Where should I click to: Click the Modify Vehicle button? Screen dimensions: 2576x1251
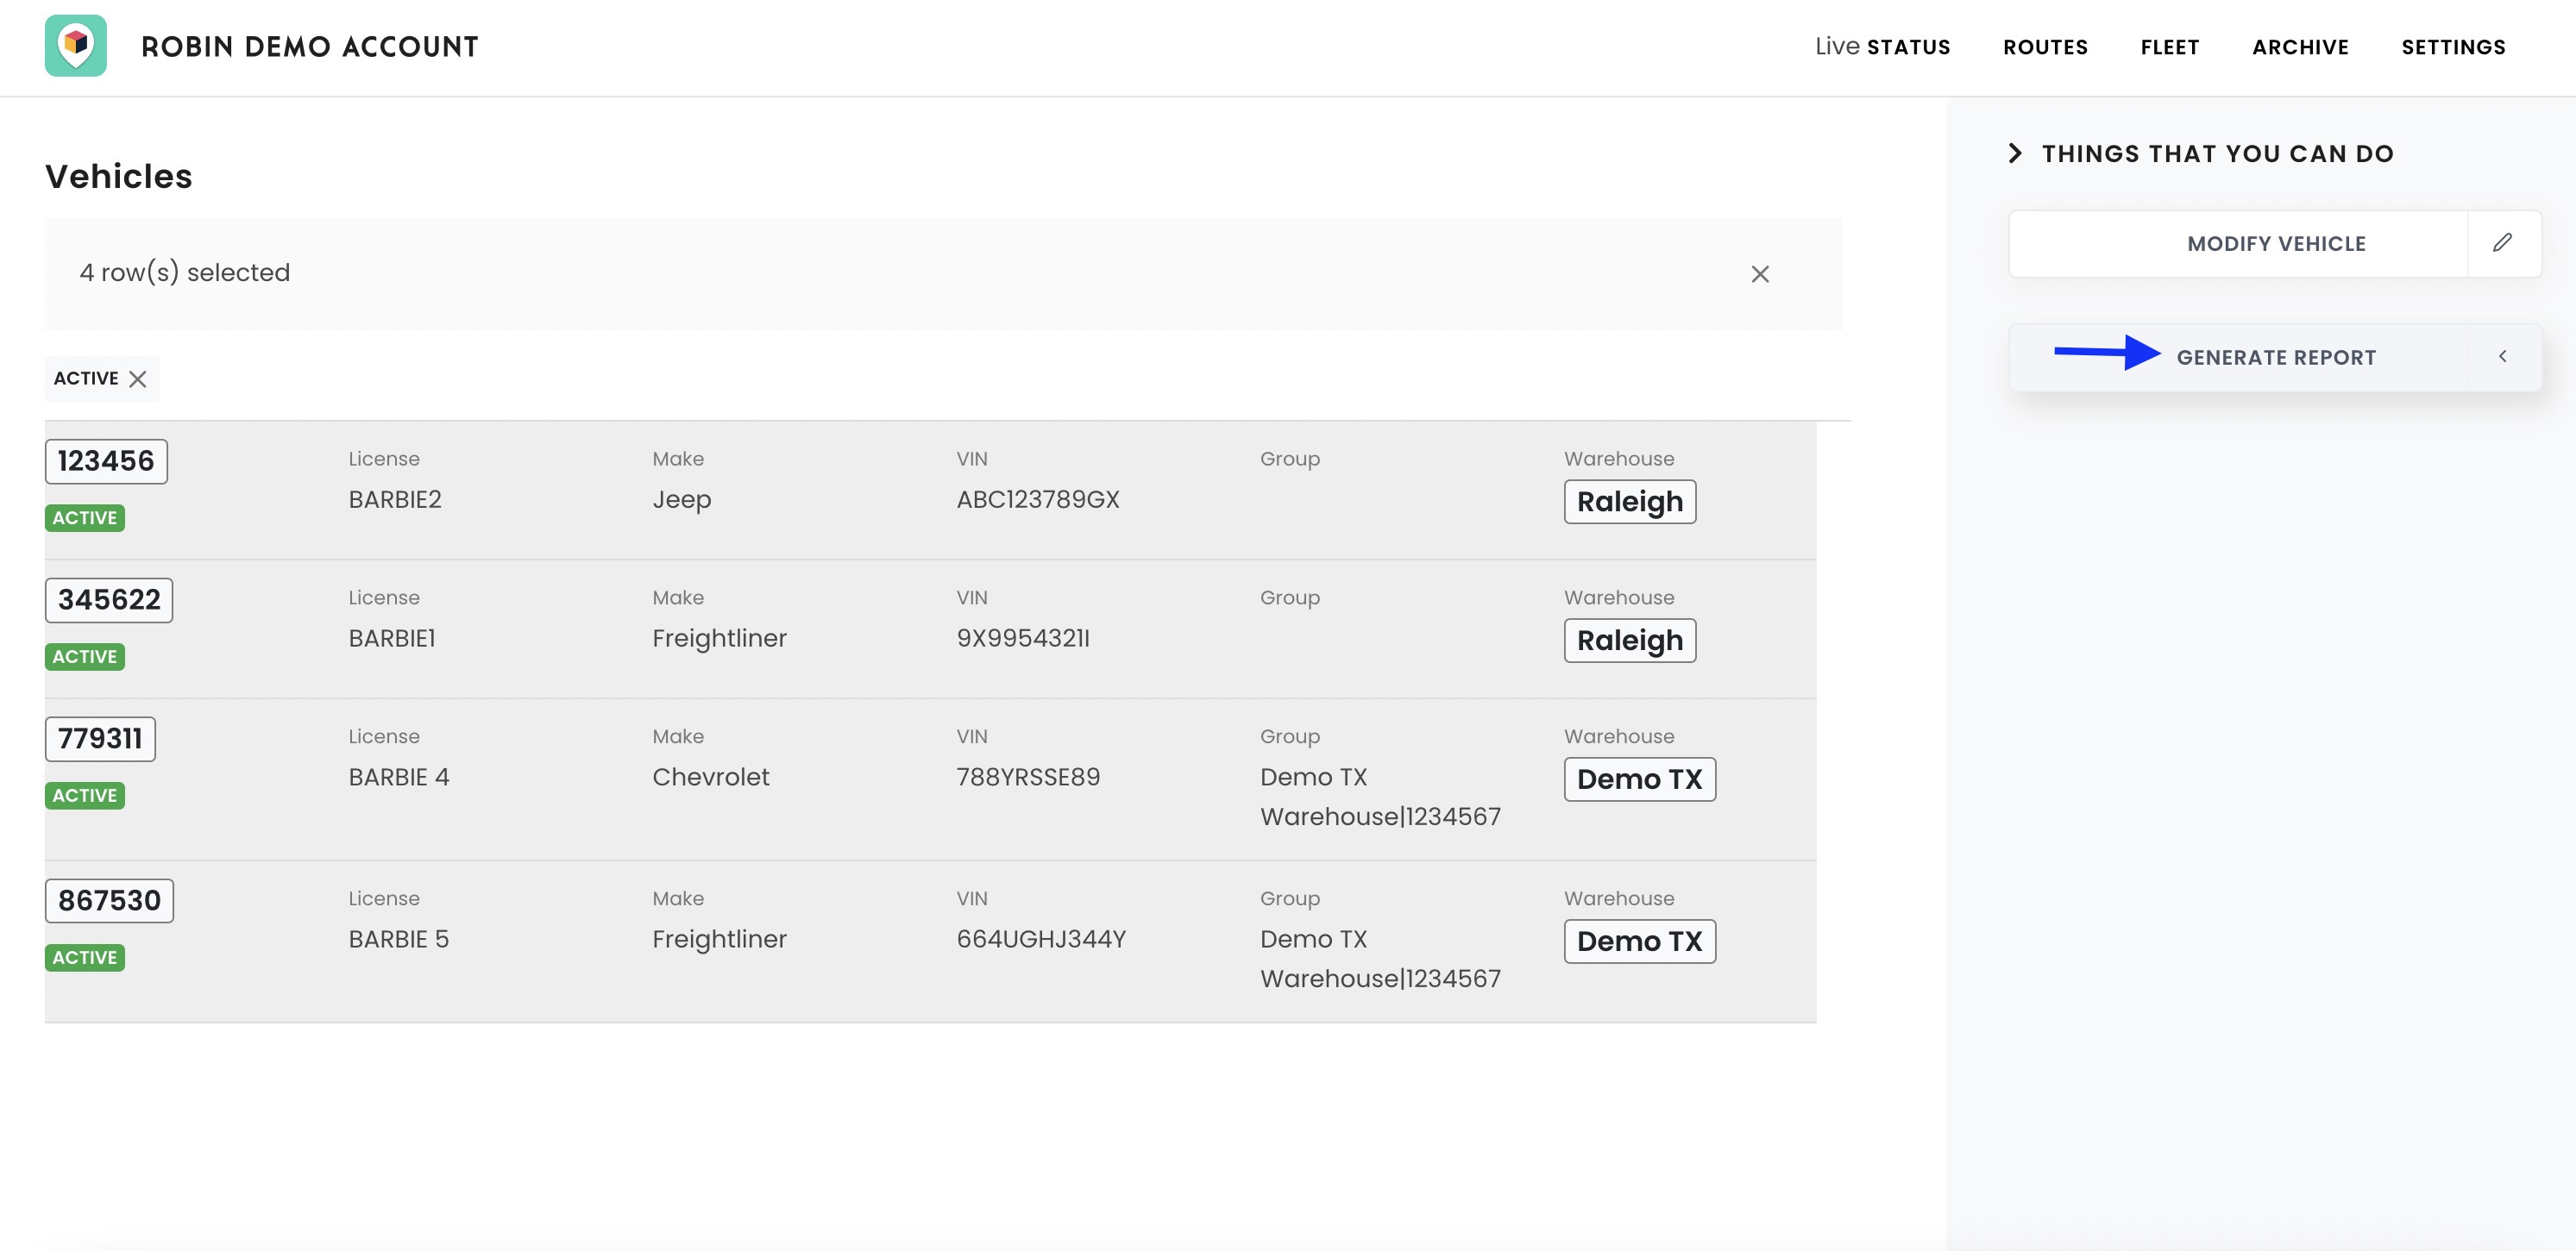(x=2275, y=244)
